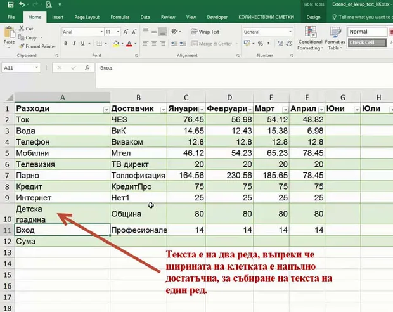Undo the last action
Viewport: 393px width, 312px height.
pyautogui.click(x=22, y=4)
